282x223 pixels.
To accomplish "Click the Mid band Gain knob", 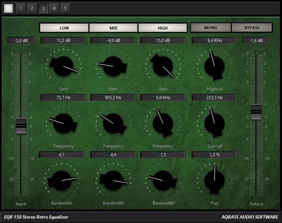I will tap(113, 66).
